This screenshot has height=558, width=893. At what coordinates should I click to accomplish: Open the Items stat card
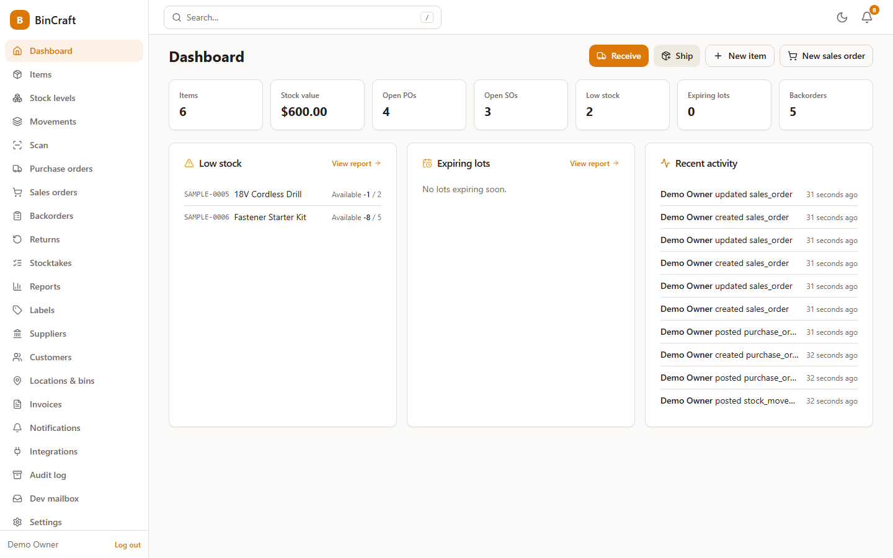216,105
